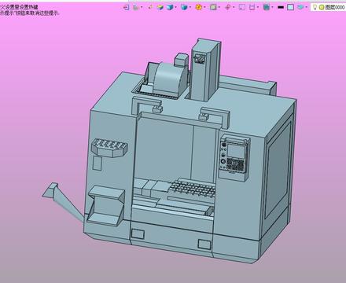Toggle the light bulb layer visibility icon
Image resolution: width=346 pixels, height=283 pixels.
tap(315, 7)
